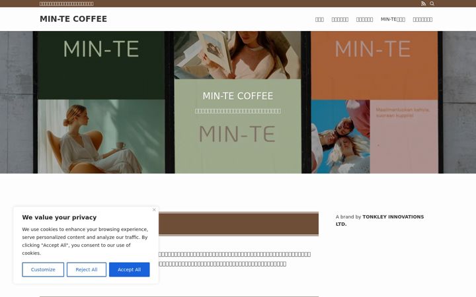Click the MIN-TE COFFEE hero heading
The width and height of the screenshot is (476, 297).
click(x=238, y=96)
